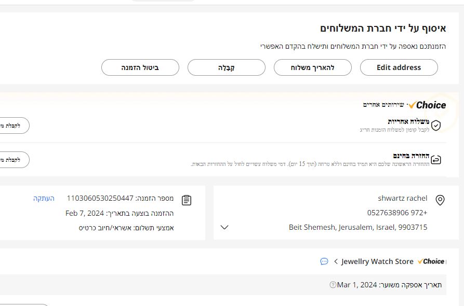Click the location pin icon by address
The height and width of the screenshot is (306, 464).
[440, 200]
